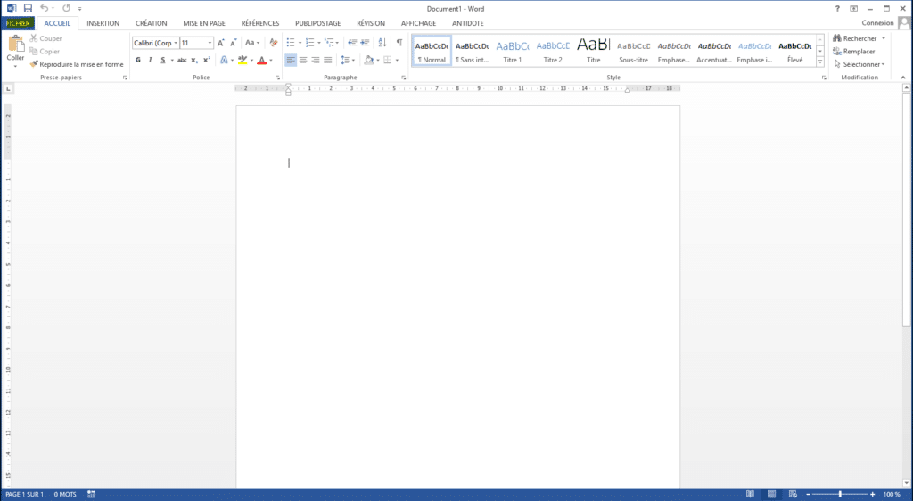This screenshot has height=501, width=913.
Task: Switch to the INSERTION tab
Action: [103, 23]
